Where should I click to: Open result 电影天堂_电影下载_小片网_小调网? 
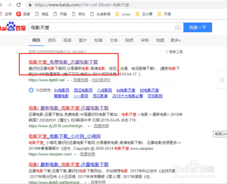pos(64,136)
